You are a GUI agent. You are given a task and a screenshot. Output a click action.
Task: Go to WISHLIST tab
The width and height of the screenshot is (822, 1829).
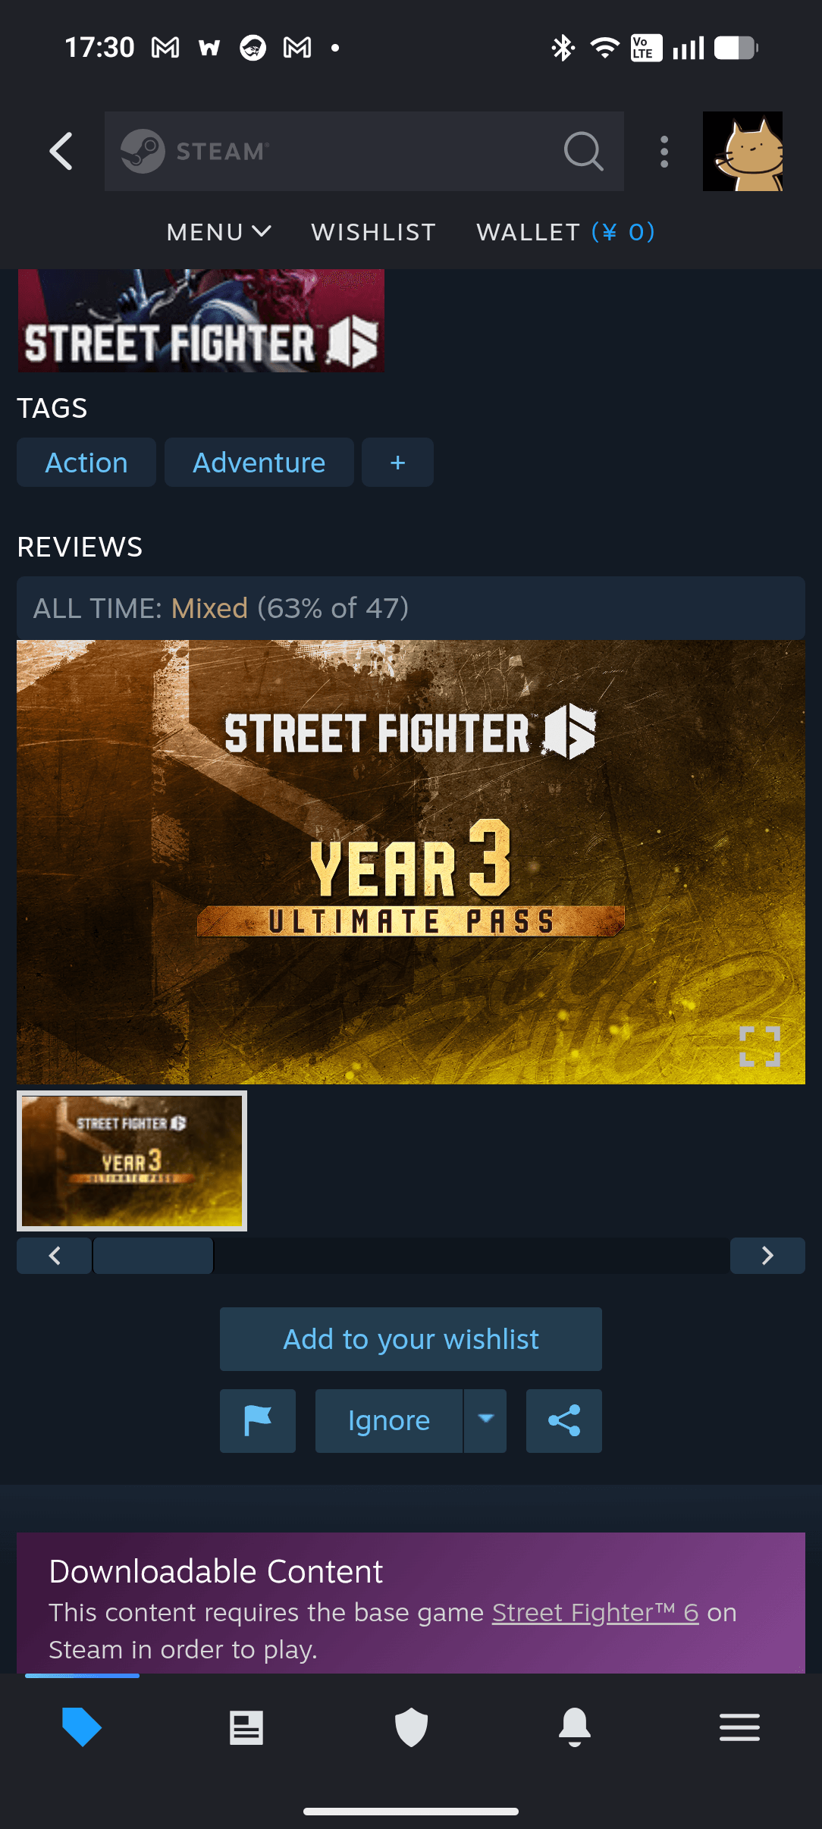pos(374,232)
